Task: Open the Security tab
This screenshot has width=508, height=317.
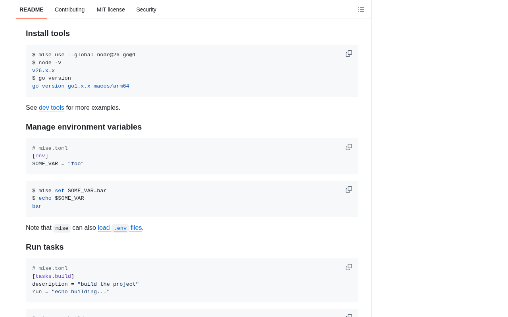Action: coord(146,10)
